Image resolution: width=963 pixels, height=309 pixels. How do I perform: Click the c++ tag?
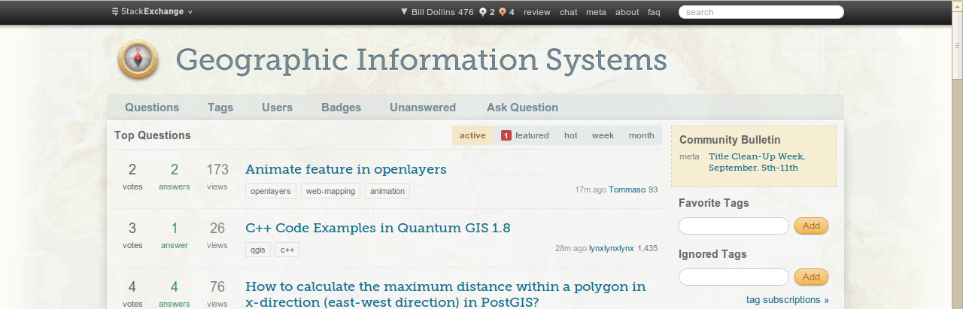[x=287, y=250]
